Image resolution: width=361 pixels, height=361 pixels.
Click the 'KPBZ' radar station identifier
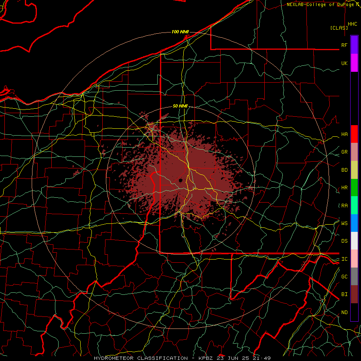coord(207,358)
